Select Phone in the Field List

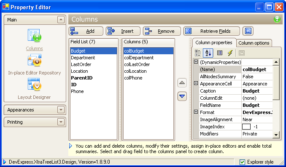click(94, 91)
